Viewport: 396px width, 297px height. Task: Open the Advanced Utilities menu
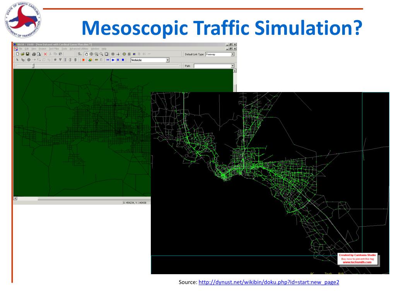coord(79,49)
